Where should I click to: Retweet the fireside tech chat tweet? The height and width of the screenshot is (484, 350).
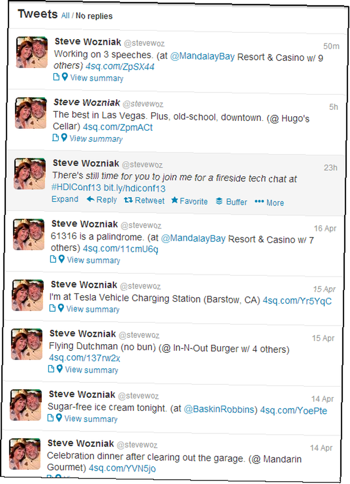click(144, 201)
